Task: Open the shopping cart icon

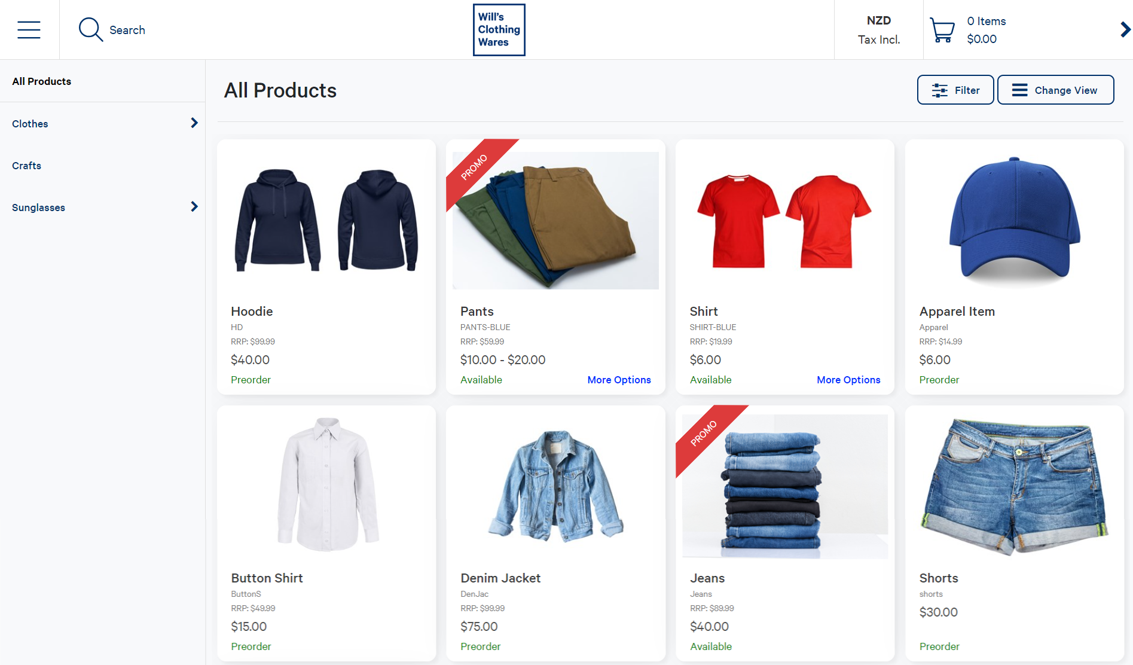Action: [942, 30]
